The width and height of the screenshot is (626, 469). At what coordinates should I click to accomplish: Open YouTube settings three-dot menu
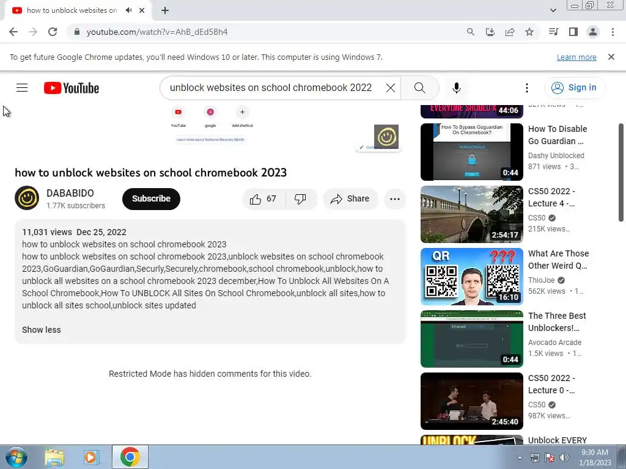click(x=527, y=88)
